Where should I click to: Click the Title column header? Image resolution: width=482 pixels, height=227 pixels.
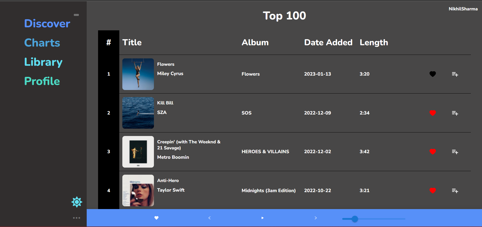pos(132,42)
